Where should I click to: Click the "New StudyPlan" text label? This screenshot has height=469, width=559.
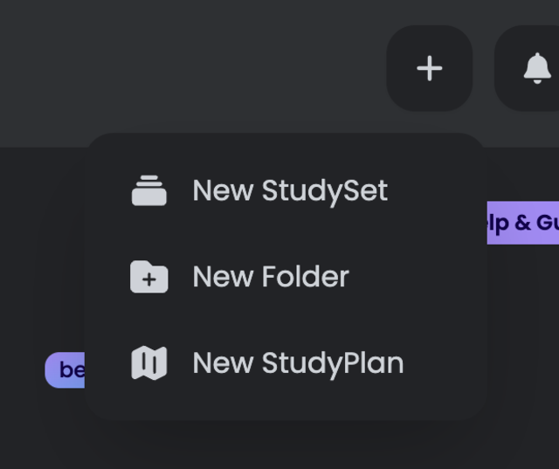click(x=297, y=363)
